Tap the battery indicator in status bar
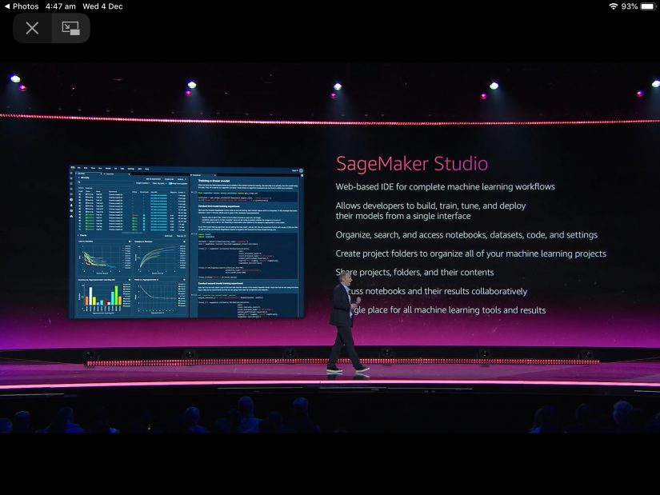 point(648,6)
